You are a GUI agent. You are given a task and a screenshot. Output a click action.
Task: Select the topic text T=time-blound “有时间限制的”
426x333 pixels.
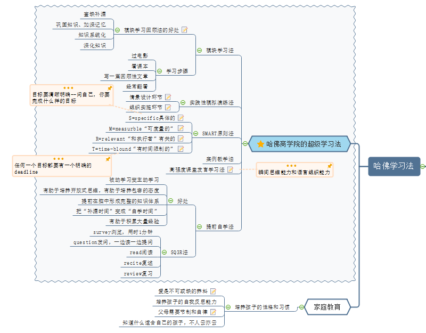pyautogui.click(x=133, y=149)
